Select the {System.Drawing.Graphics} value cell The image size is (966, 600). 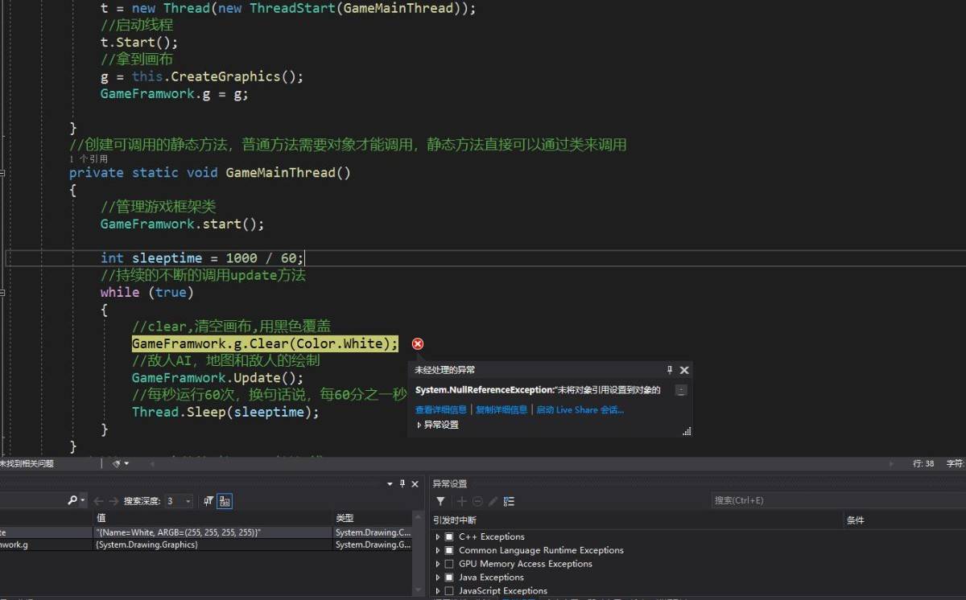pyautogui.click(x=213, y=545)
